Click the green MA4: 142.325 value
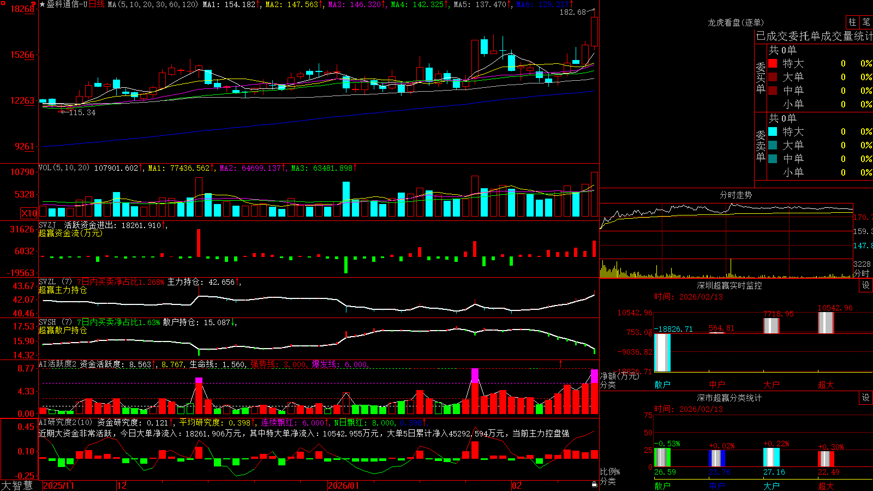This screenshot has width=873, height=491. pos(418,4)
